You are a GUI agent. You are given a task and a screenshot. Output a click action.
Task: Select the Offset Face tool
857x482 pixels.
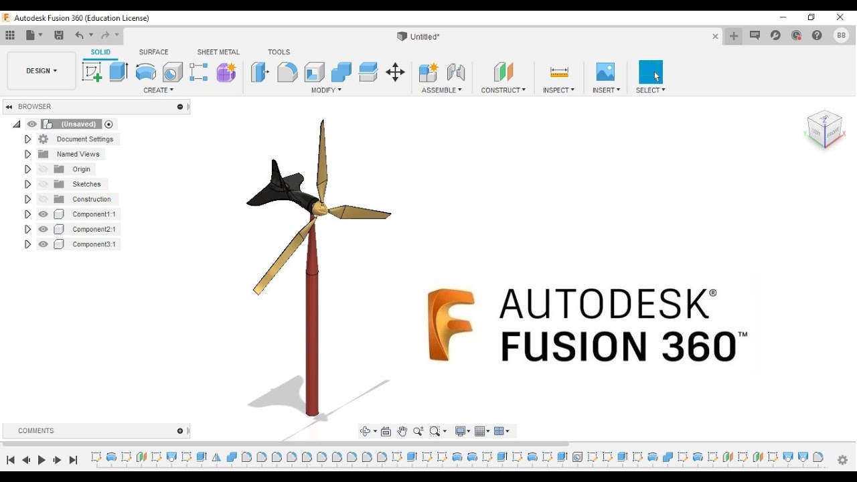368,72
